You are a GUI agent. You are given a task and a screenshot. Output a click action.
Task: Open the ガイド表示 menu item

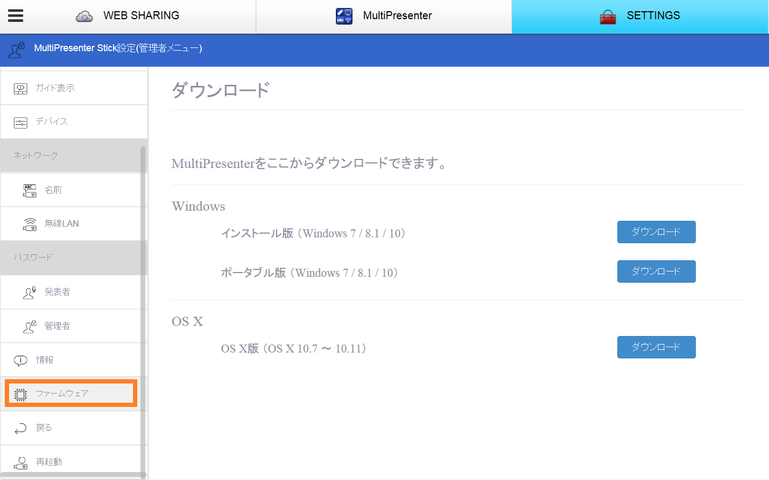[74, 88]
